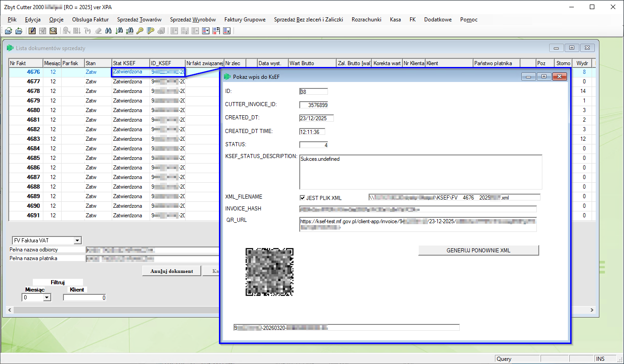Open the Rozrachunki menu

click(x=366, y=20)
